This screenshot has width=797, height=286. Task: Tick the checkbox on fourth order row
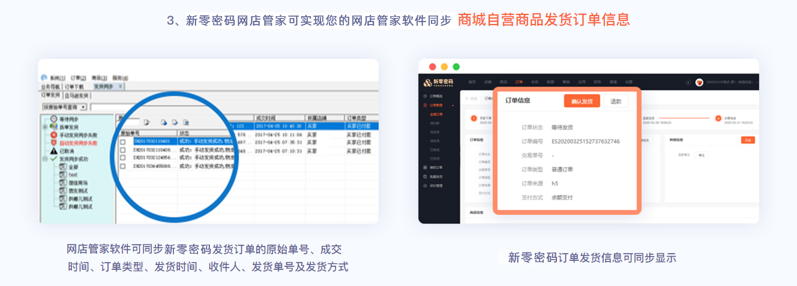[x=123, y=166]
